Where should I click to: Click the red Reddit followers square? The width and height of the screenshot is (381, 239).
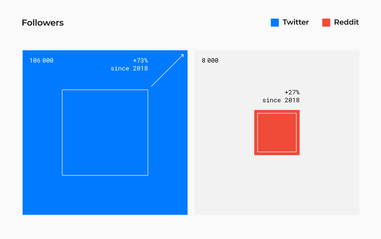point(277,133)
